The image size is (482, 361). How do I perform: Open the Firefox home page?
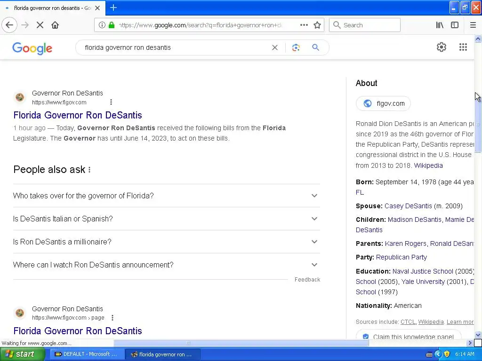coord(55,25)
